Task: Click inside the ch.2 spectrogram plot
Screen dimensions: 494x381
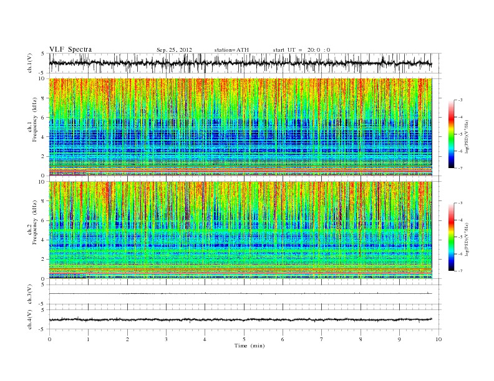Action: [x=241, y=230]
